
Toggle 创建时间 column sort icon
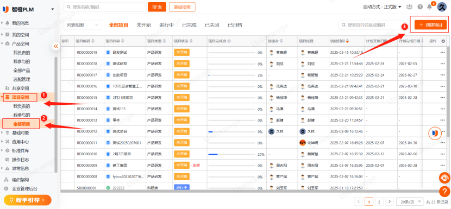(x=347, y=41)
